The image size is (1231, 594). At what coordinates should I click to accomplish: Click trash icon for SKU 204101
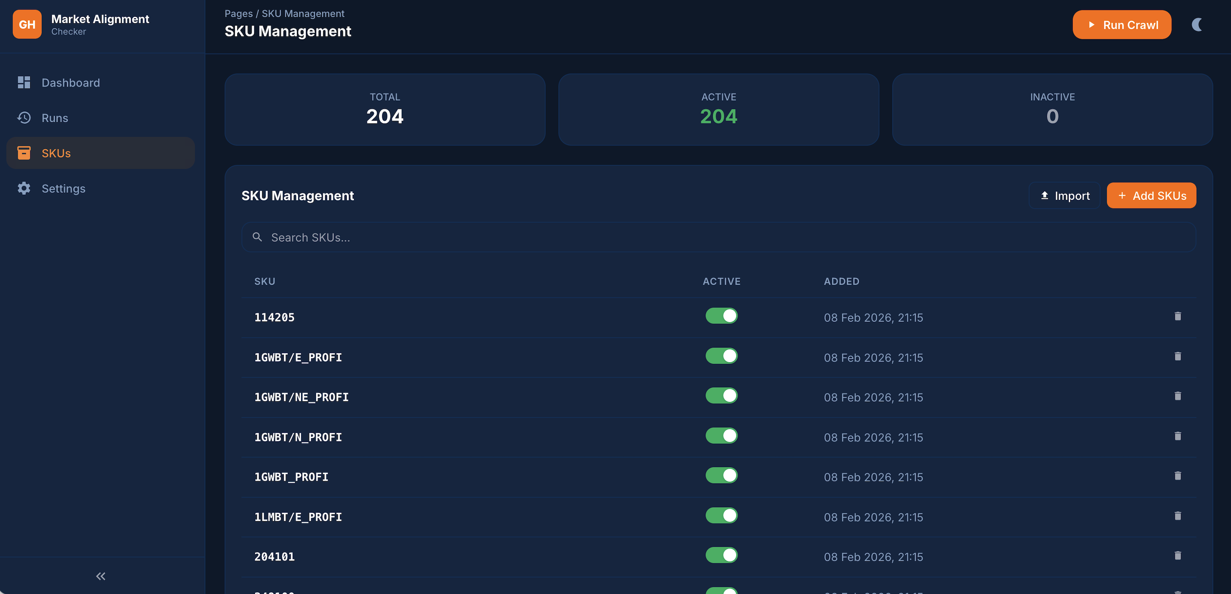pyautogui.click(x=1178, y=555)
